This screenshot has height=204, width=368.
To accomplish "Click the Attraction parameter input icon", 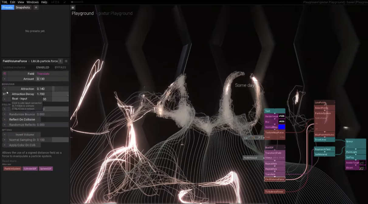I will click(x=5, y=89).
